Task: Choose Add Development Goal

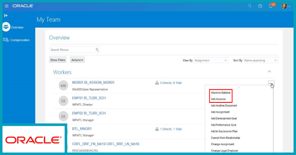Action: [224, 118]
